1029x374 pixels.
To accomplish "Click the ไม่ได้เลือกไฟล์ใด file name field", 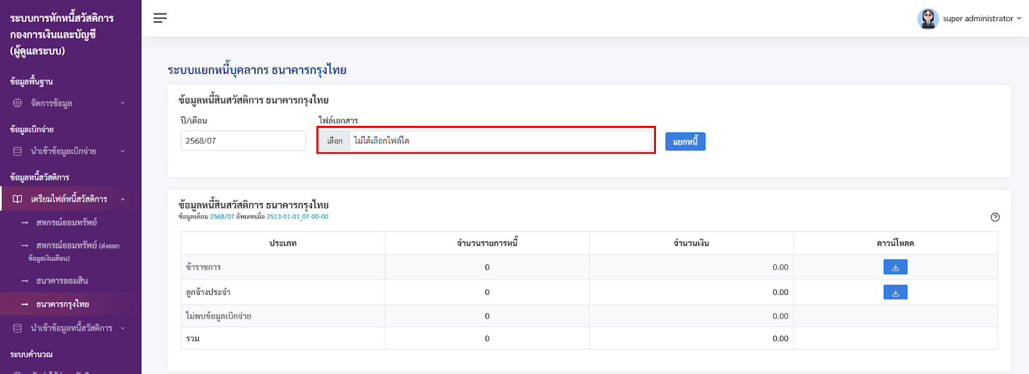I will [501, 141].
